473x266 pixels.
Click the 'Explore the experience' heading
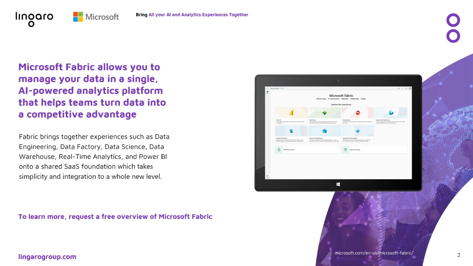(341, 105)
